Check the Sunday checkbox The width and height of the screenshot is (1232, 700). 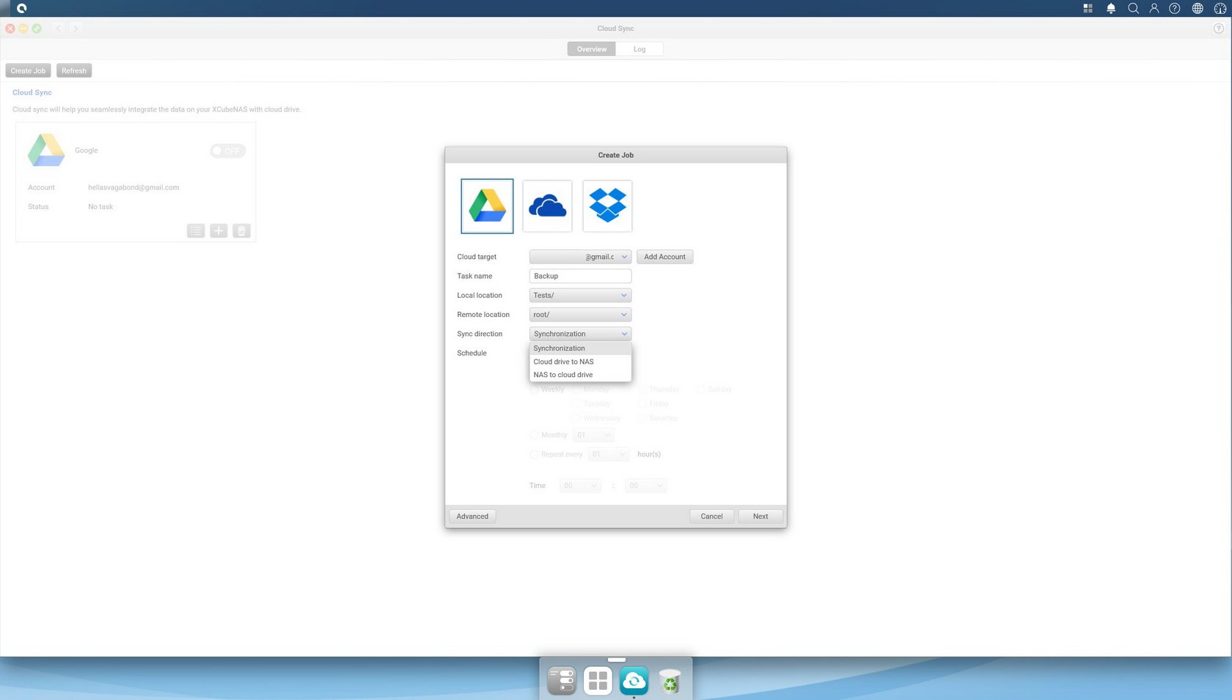[x=701, y=390]
